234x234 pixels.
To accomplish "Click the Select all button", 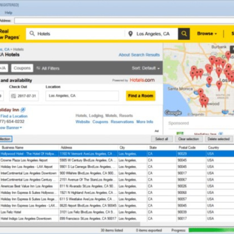I will (162, 139).
